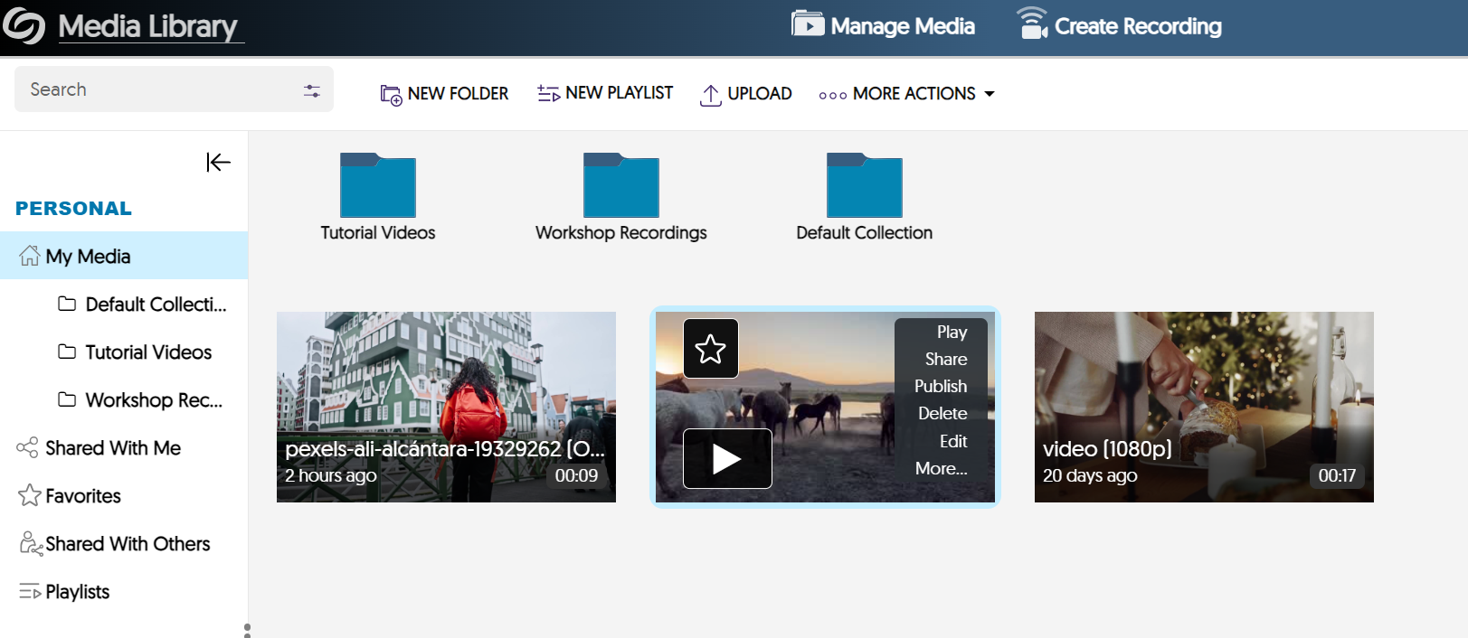This screenshot has width=1468, height=638.
Task: Select My Media in sidebar
Action: point(124,256)
